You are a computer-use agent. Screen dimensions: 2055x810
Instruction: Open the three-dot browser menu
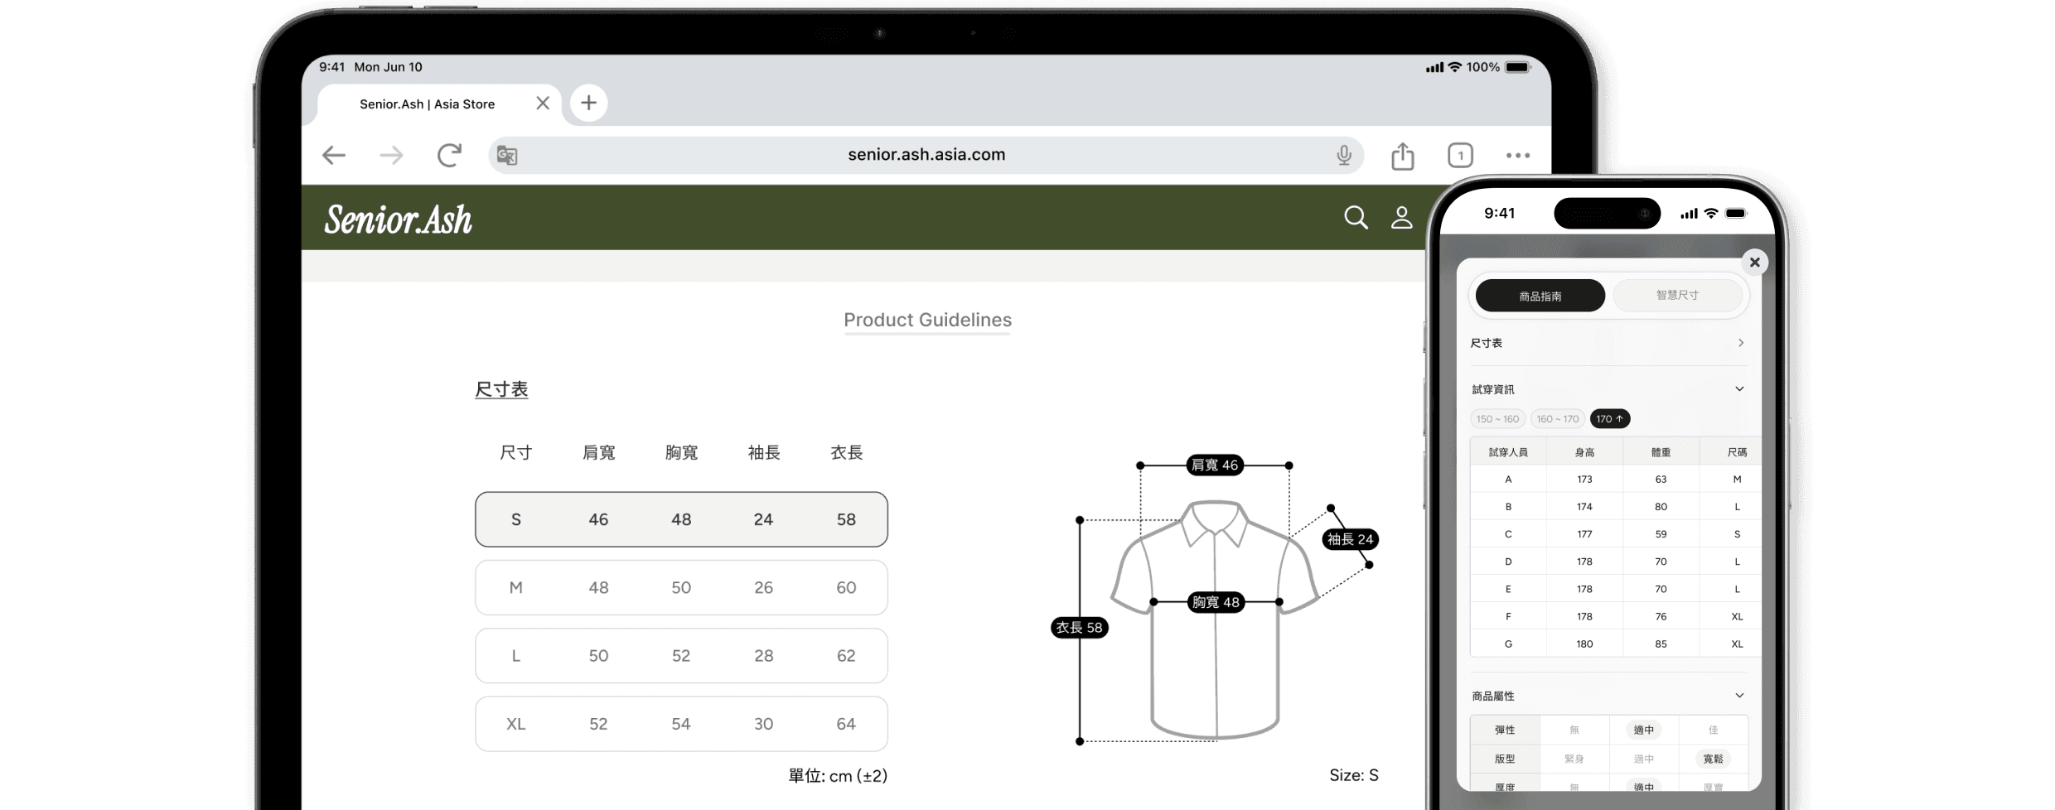pyautogui.click(x=1517, y=156)
